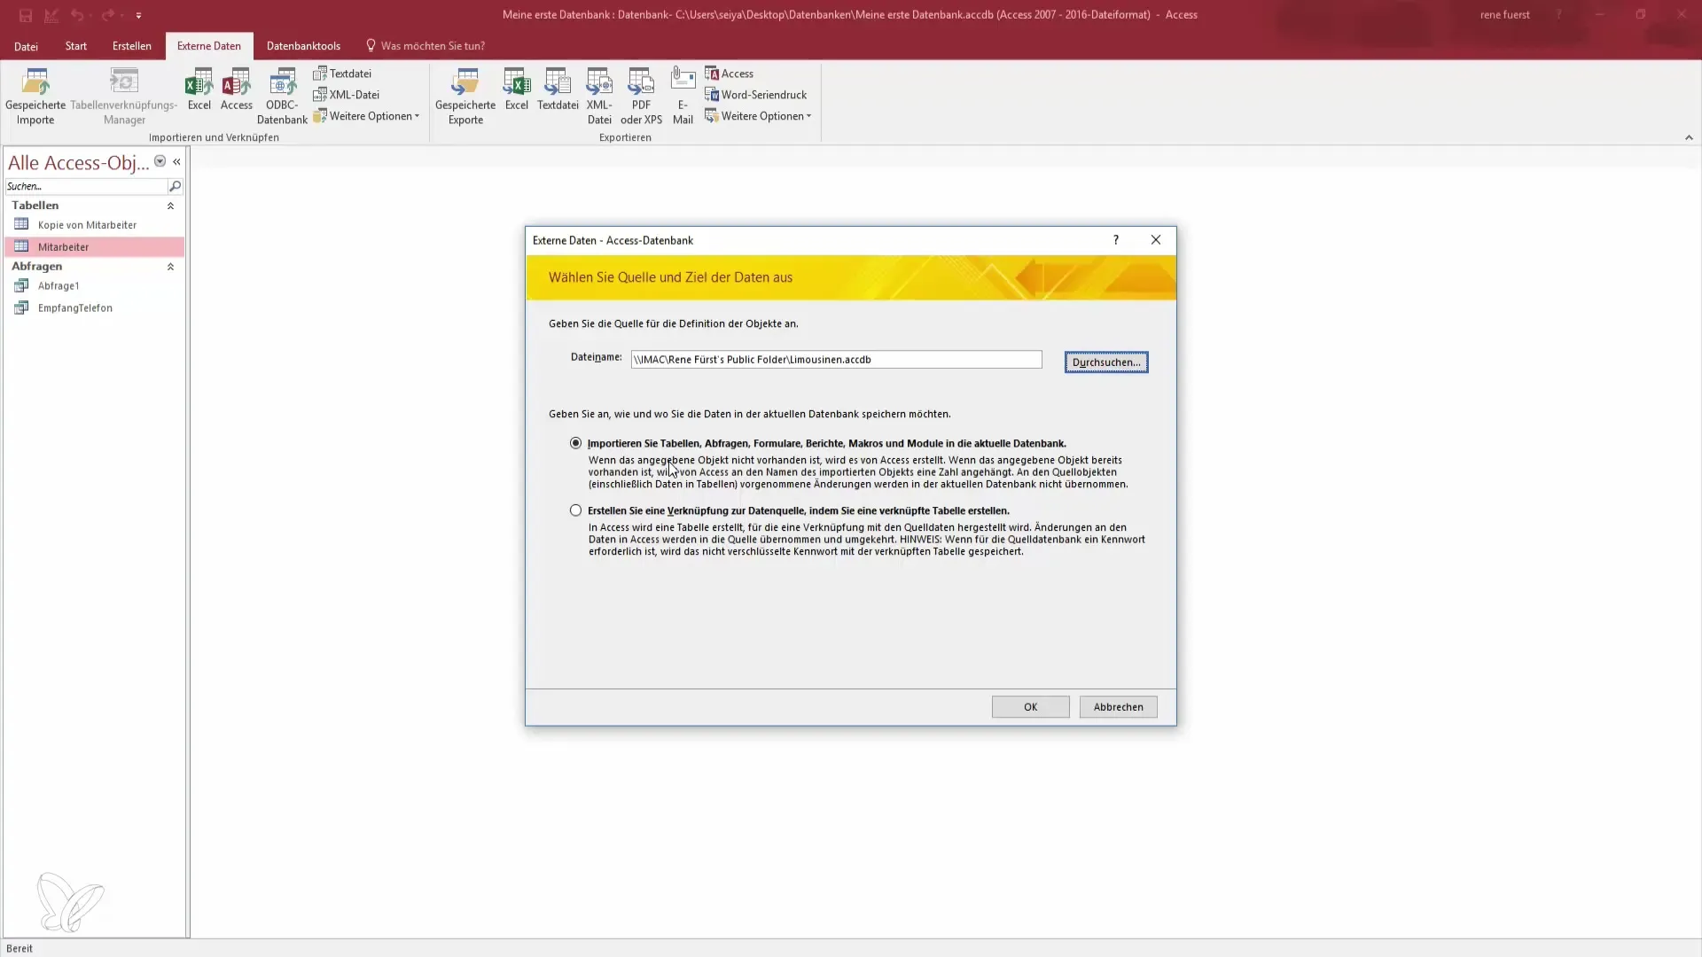Select the Verknüpfung zur Datenquelle radio option
The width and height of the screenshot is (1702, 957).
[576, 510]
